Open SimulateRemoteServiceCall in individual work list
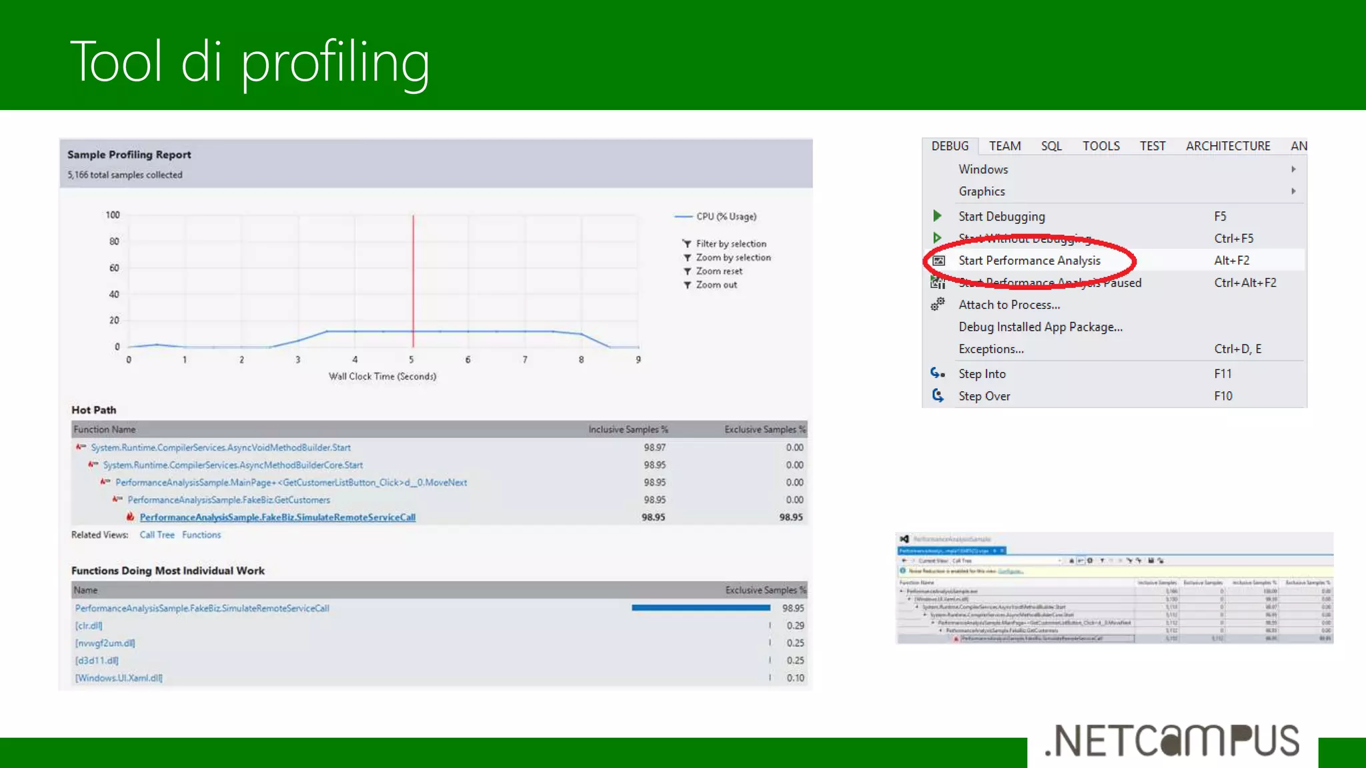This screenshot has height=768, width=1366. (x=202, y=608)
